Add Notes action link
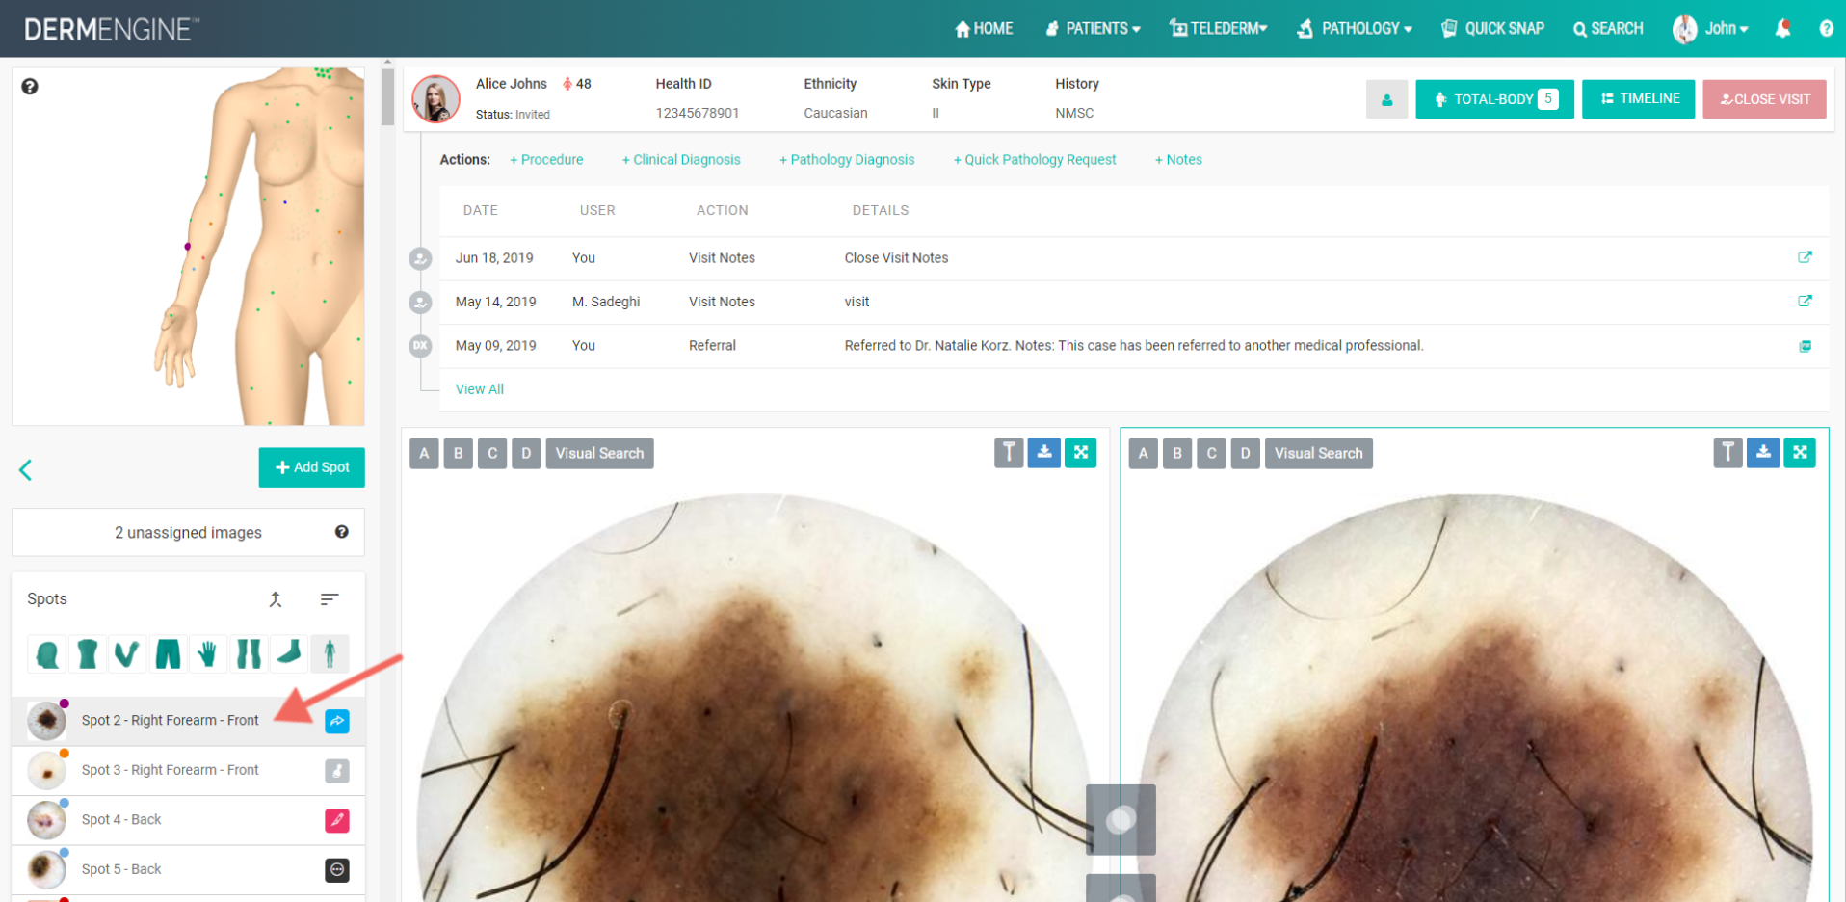Image resolution: width=1846 pixels, height=902 pixels. tap(1178, 160)
